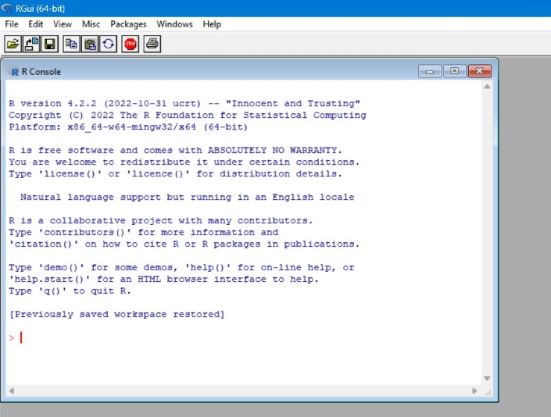This screenshot has width=551, height=417.
Task: Click the R logo in R Console title bar
Action: coord(14,72)
